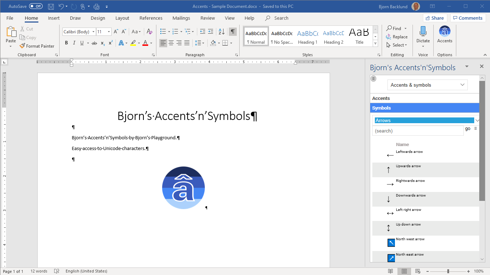
Task: Open the font size dropdown
Action: tap(109, 32)
